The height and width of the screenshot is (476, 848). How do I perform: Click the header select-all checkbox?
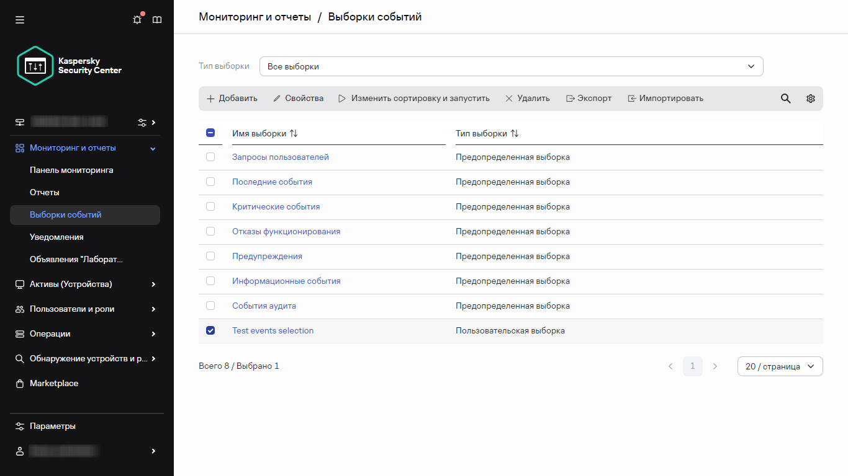tap(210, 133)
